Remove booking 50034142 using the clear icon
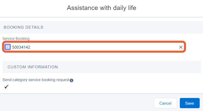The height and width of the screenshot is (111, 203). (x=181, y=47)
